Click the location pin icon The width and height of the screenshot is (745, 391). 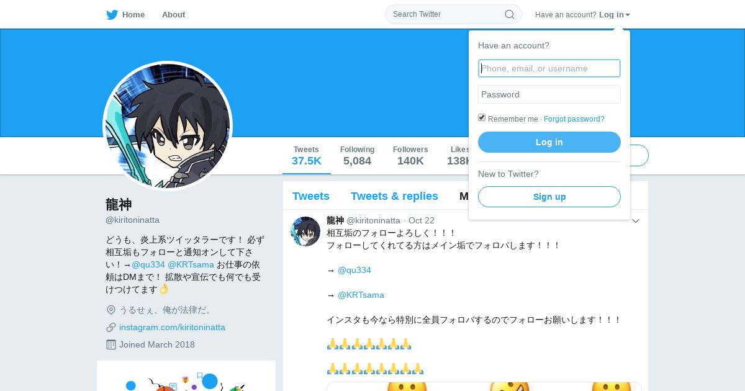111,310
